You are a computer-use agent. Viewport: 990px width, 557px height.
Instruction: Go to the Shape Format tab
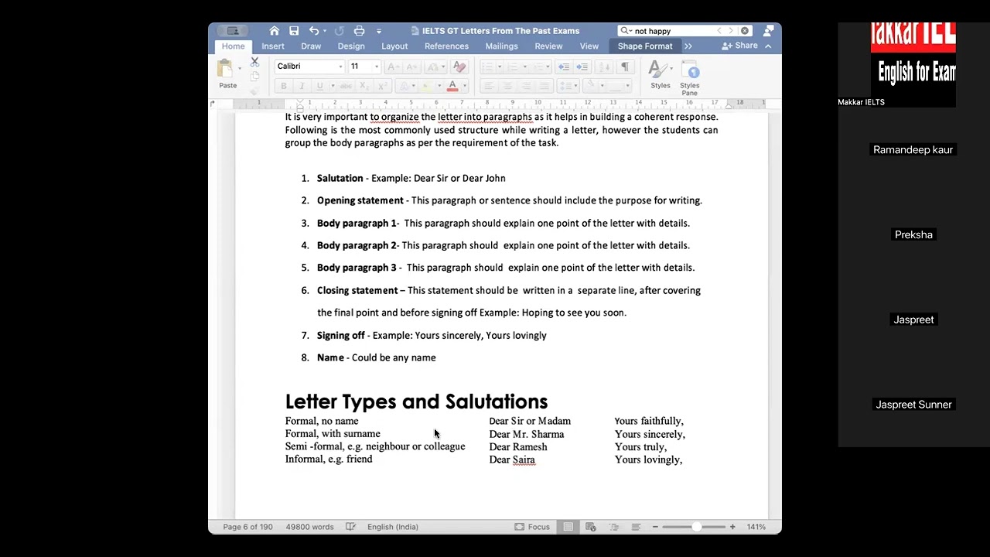coord(645,46)
